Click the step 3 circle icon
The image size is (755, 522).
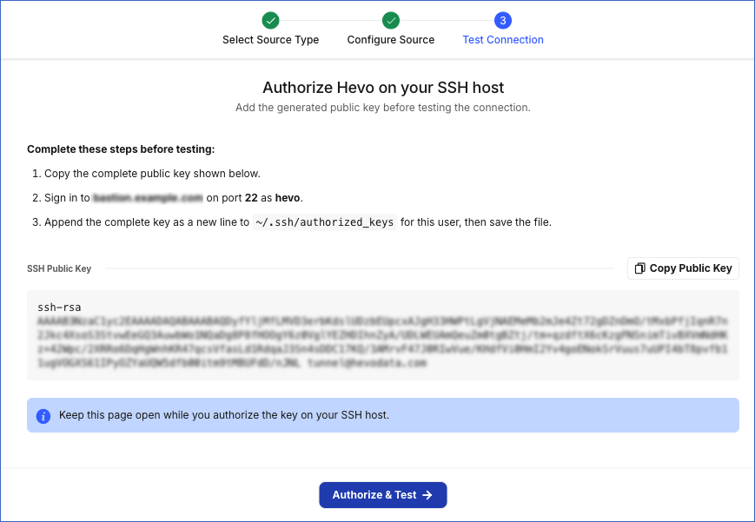tap(503, 21)
